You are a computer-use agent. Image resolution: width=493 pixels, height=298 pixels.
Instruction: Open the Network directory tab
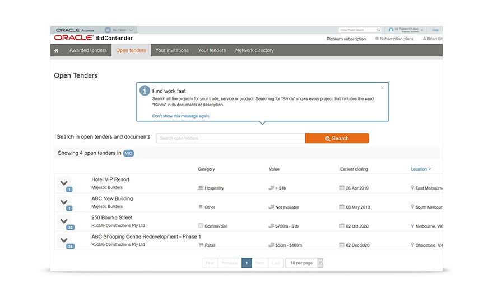(x=254, y=50)
